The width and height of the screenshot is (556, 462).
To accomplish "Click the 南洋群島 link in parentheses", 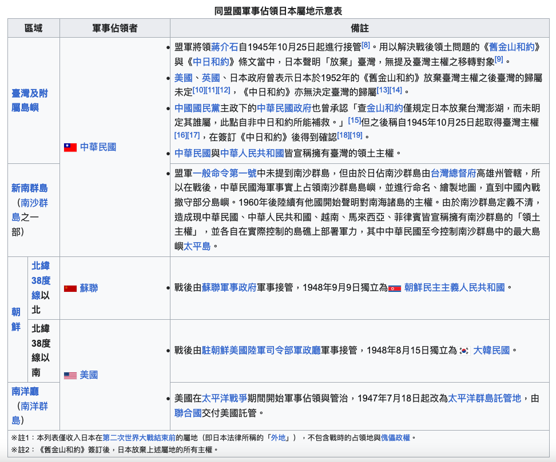I will point(30,413).
